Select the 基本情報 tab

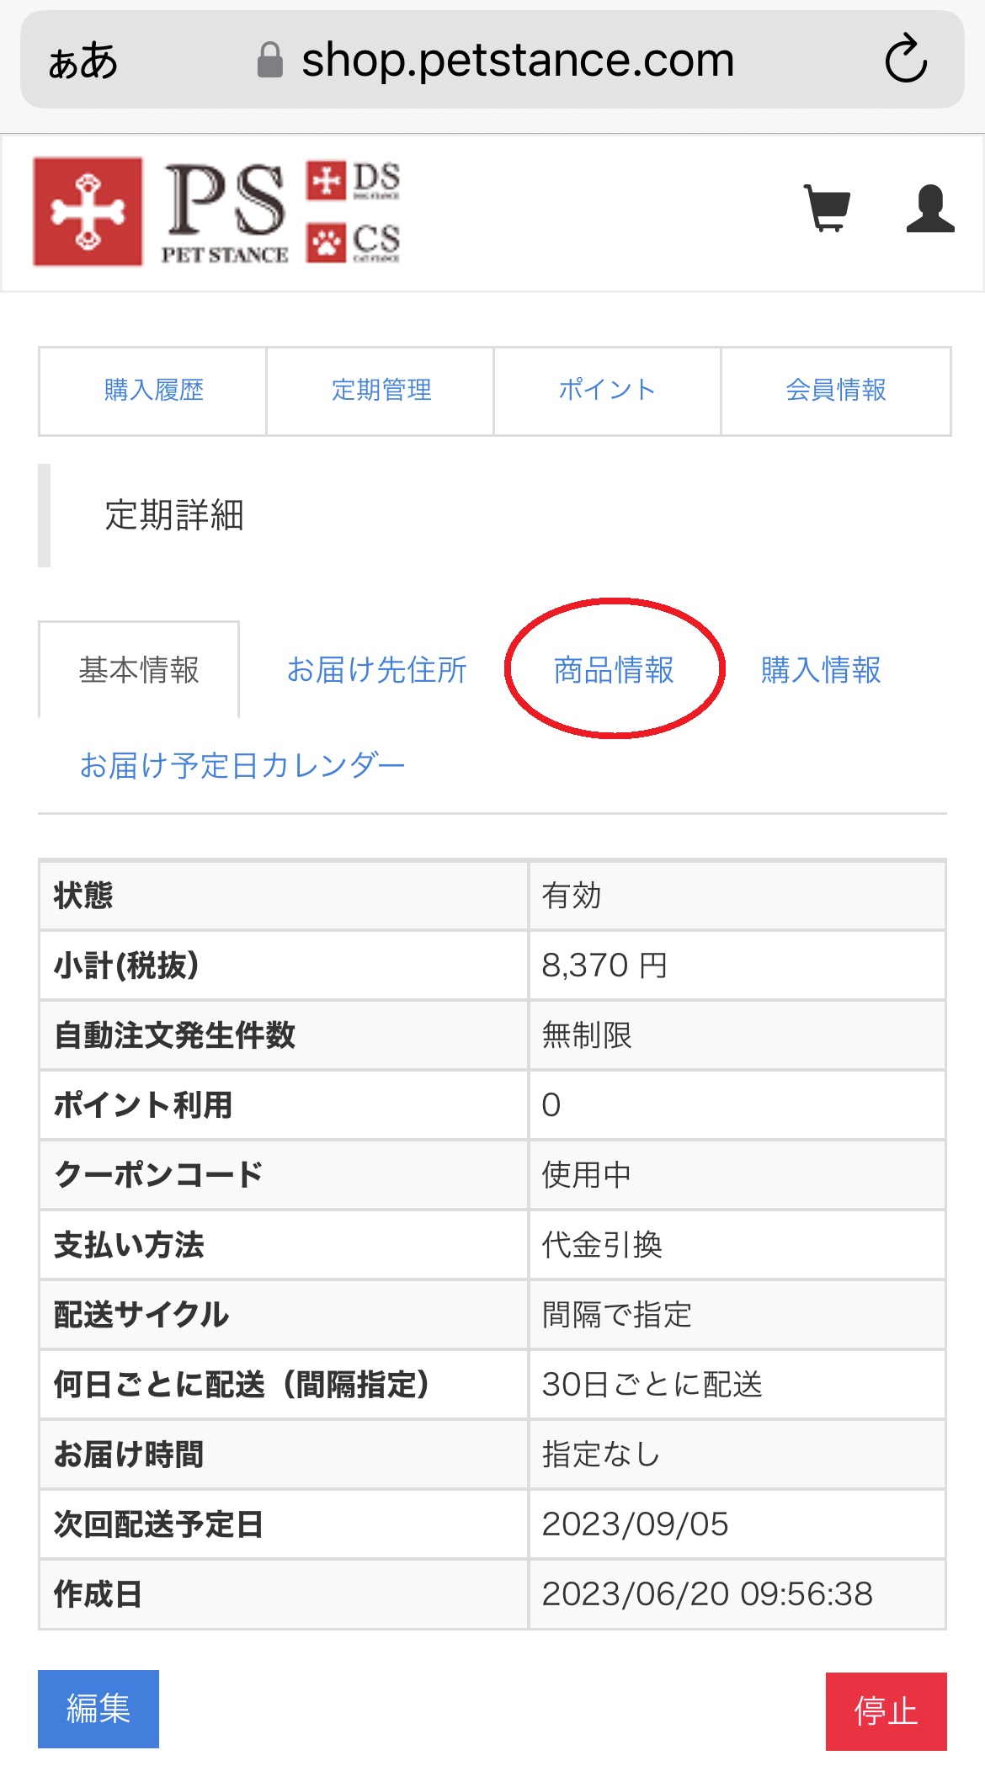click(139, 670)
